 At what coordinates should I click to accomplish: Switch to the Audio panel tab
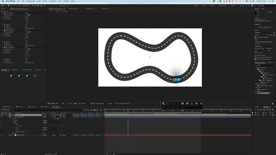[x=263, y=9]
